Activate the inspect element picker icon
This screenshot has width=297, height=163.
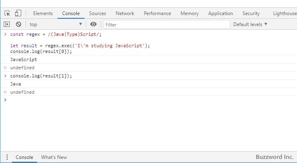click(7, 13)
